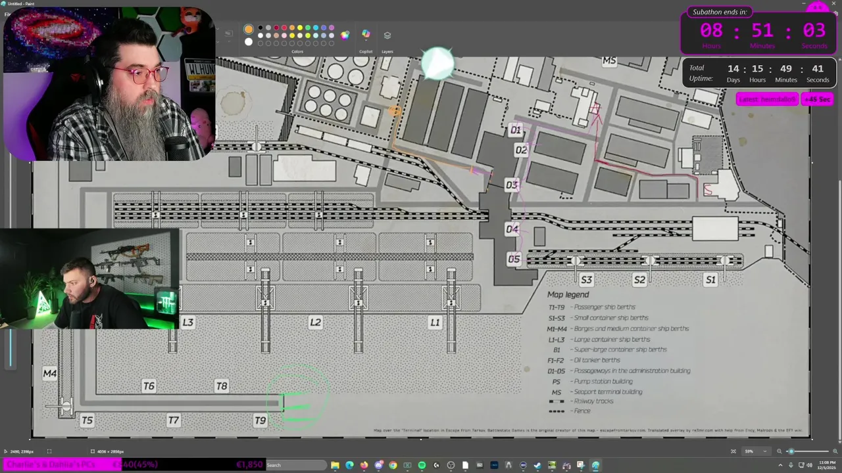
Task: Open Steam from the taskbar
Action: tap(537, 465)
